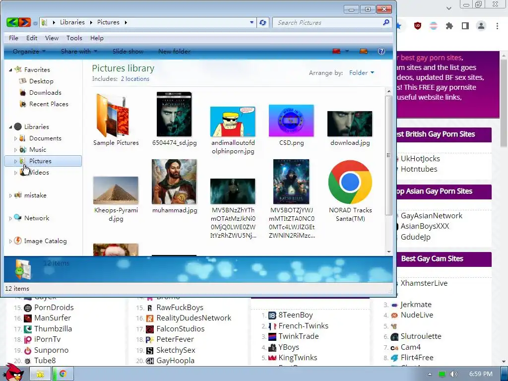Open Downloads in Favorites
Screen dimensions: 508x381
pyautogui.click(x=45, y=93)
